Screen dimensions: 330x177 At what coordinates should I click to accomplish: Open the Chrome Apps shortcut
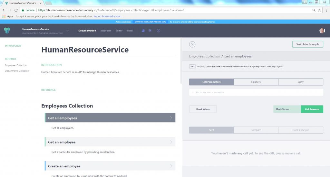point(8,16)
